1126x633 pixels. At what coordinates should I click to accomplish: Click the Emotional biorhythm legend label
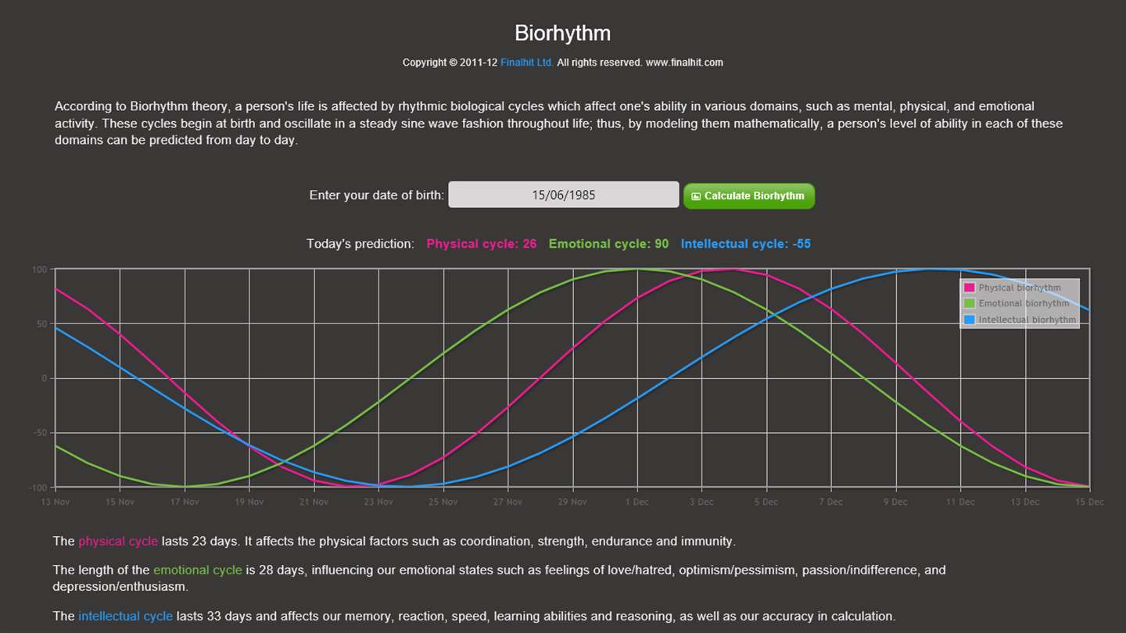(x=1024, y=303)
